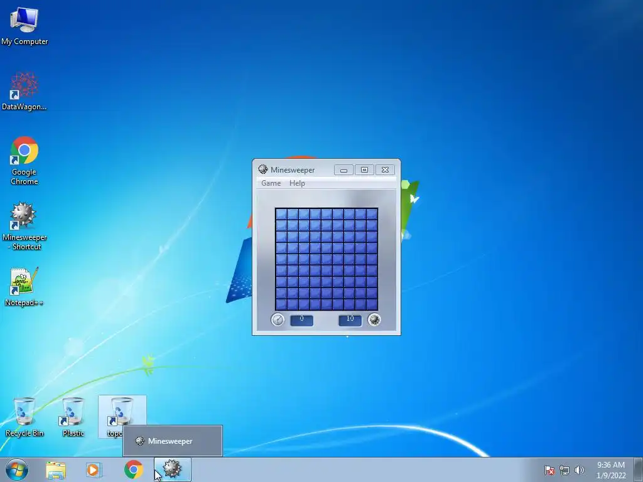Viewport: 643px width, 482px height.
Task: Open Windows Media Player from the taskbar
Action: [94, 469]
